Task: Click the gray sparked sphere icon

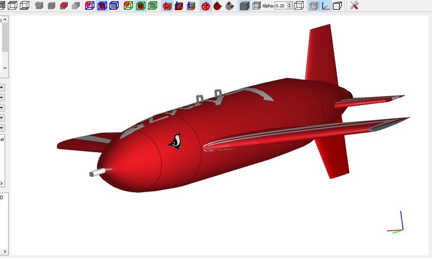Action: coord(229,6)
